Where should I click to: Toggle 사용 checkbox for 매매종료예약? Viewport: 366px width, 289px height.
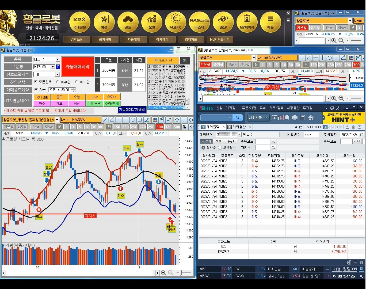[36, 90]
